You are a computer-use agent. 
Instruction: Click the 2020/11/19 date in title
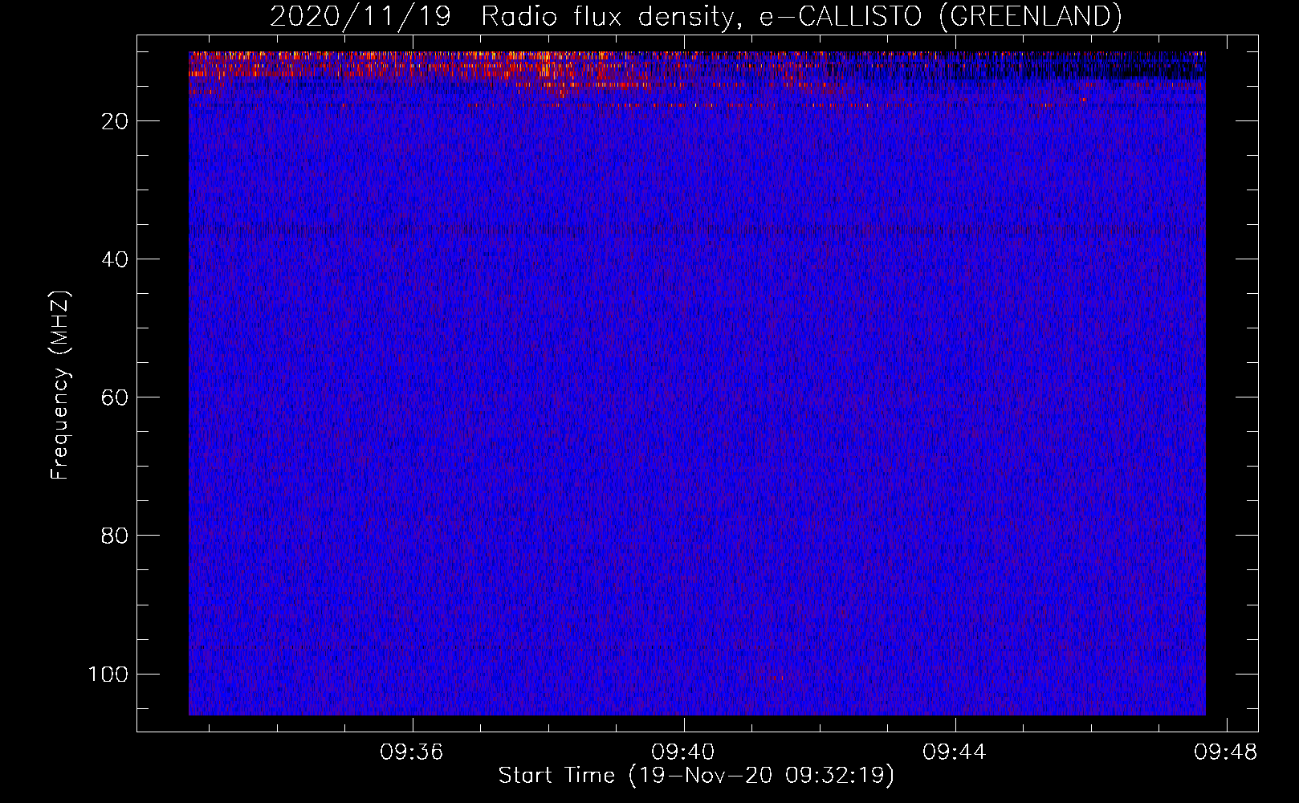pyautogui.click(x=361, y=16)
